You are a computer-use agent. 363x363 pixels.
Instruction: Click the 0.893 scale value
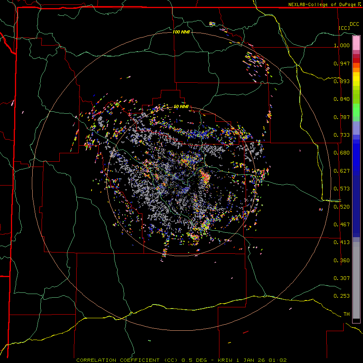tap(342, 81)
